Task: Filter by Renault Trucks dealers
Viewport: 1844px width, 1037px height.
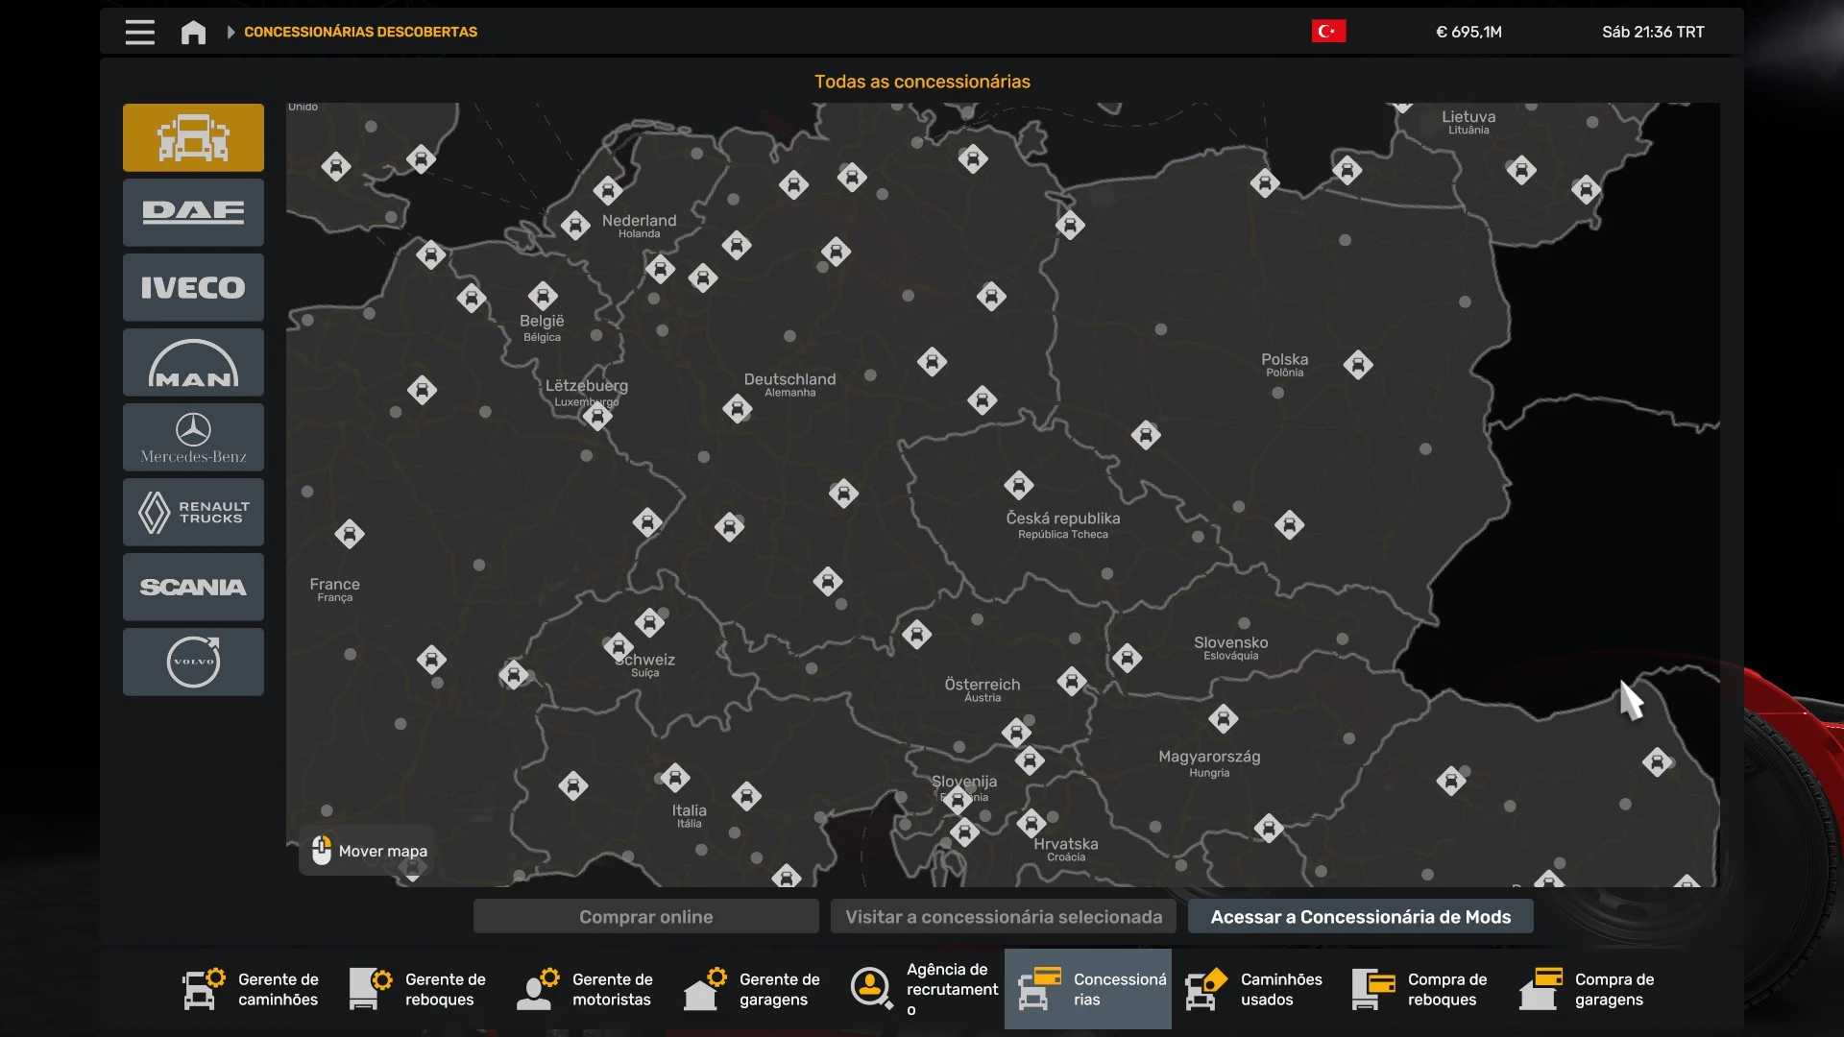Action: tap(193, 512)
